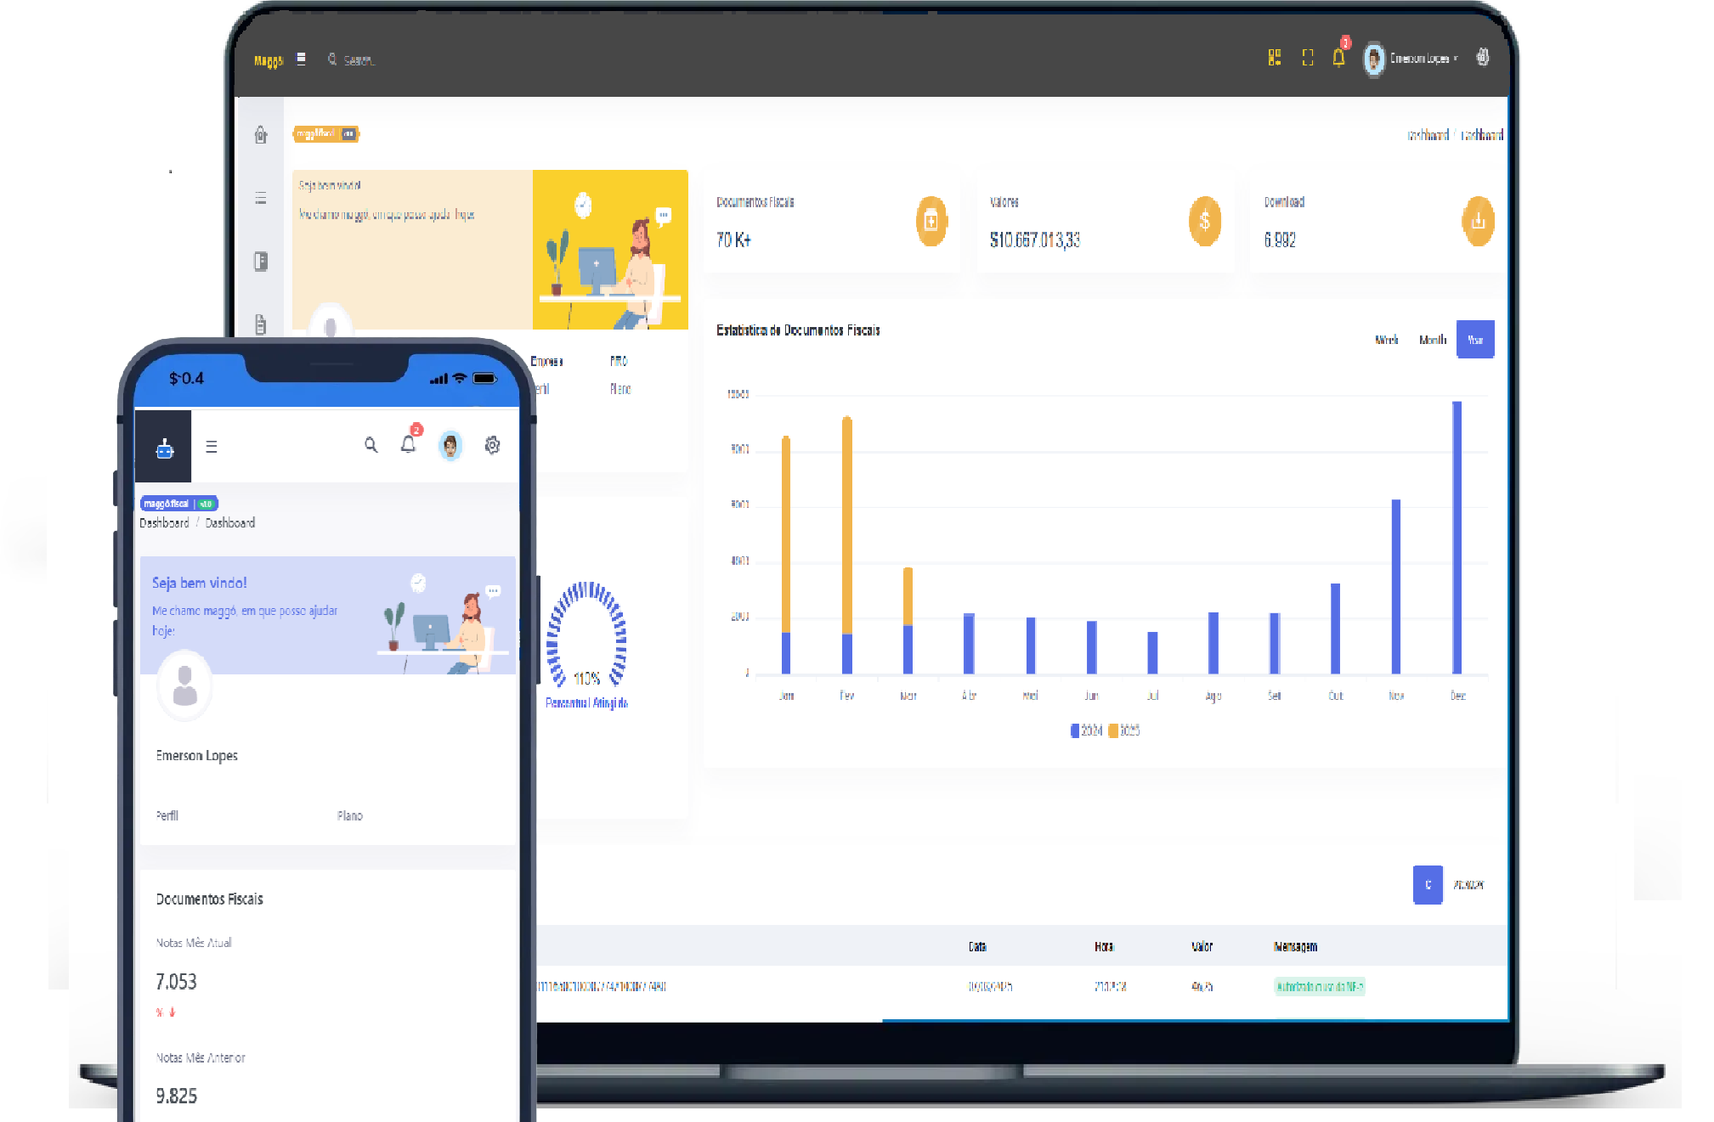Click the fullscreen icon in laptop header

pos(1307,58)
